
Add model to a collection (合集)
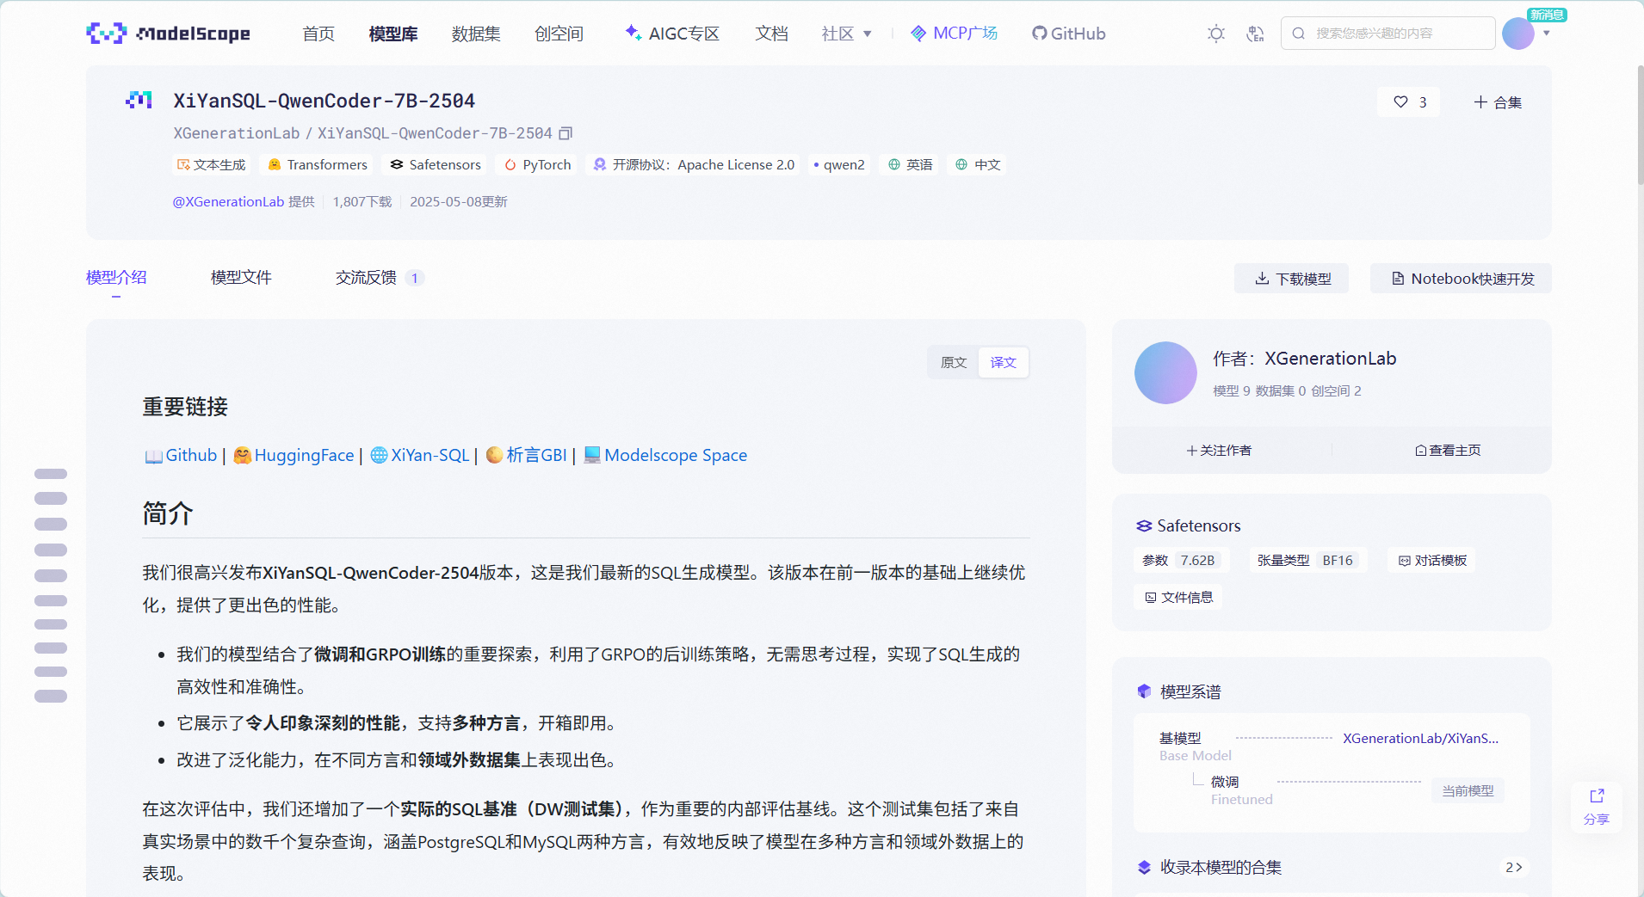[1498, 102]
